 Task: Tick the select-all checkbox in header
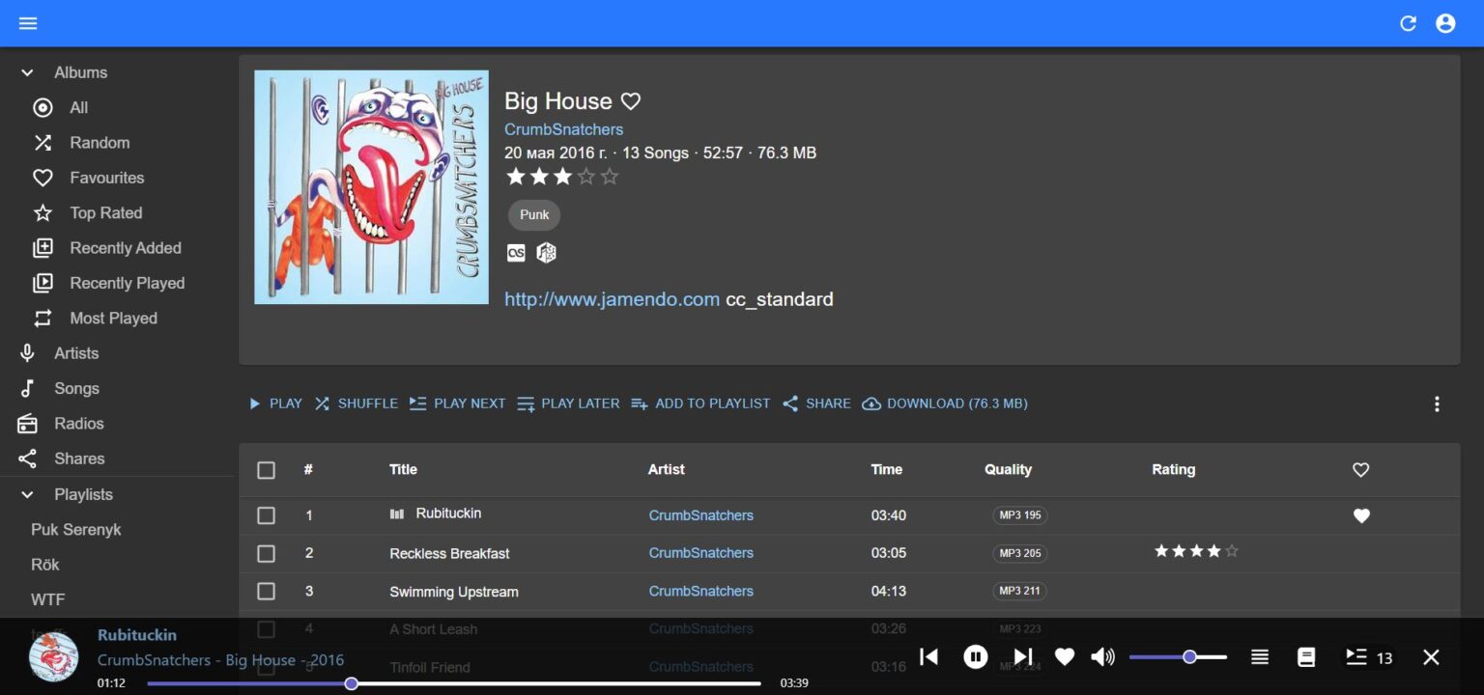point(267,470)
